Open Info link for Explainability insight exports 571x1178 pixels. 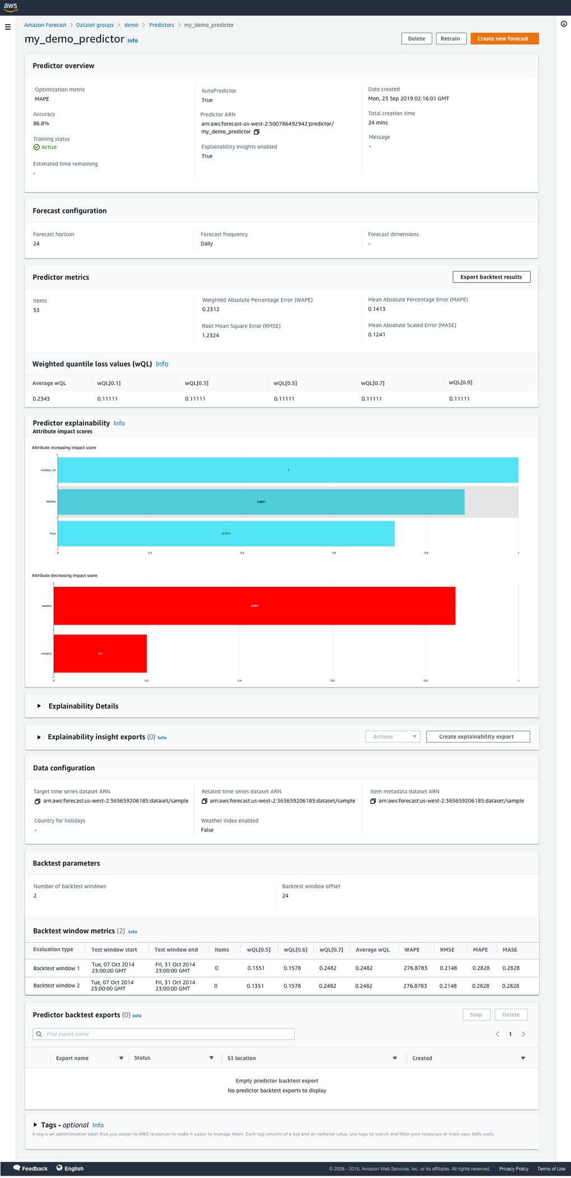(162, 738)
